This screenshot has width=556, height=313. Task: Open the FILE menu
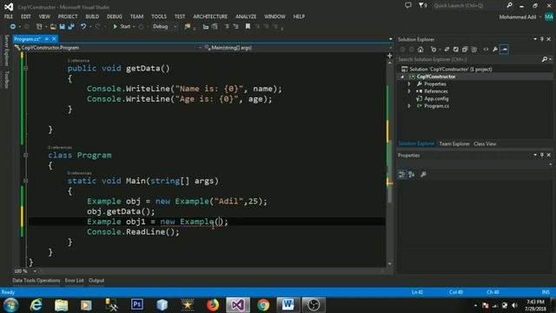pos(9,17)
